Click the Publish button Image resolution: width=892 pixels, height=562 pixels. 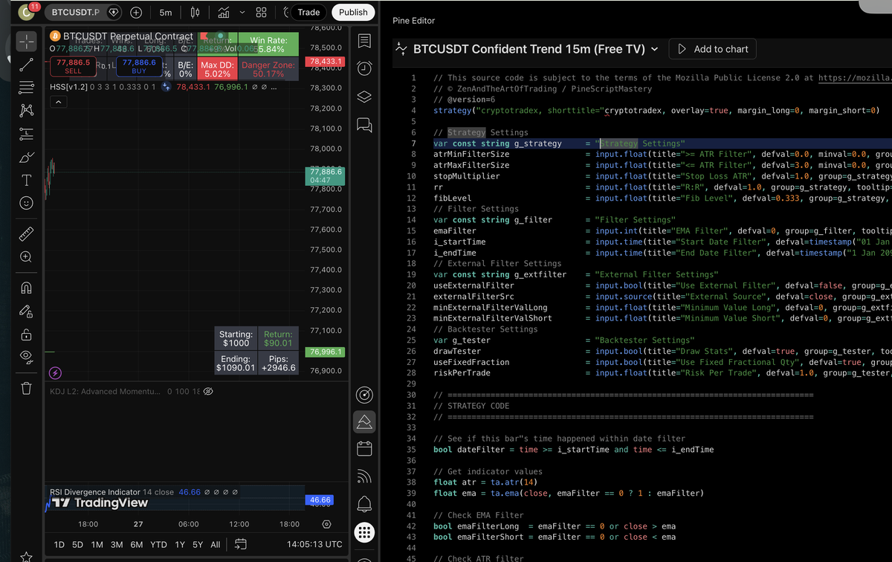coord(353,12)
